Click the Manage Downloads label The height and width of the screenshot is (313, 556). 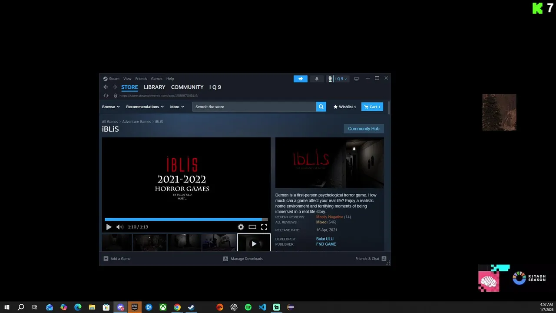(x=247, y=259)
